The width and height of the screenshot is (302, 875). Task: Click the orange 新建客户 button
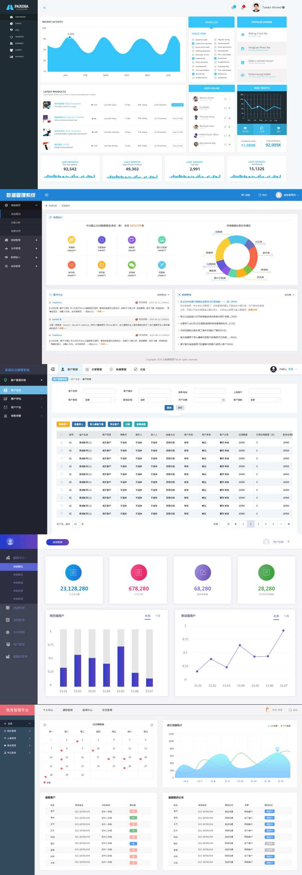[x=63, y=424]
